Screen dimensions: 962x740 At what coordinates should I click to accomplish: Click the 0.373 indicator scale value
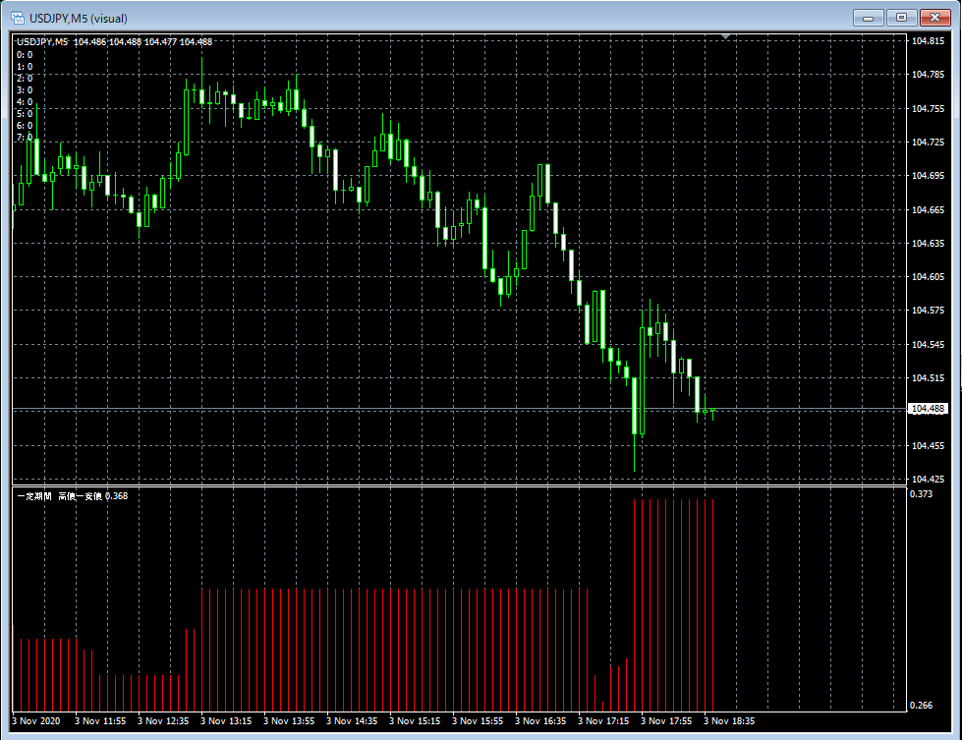pos(922,494)
